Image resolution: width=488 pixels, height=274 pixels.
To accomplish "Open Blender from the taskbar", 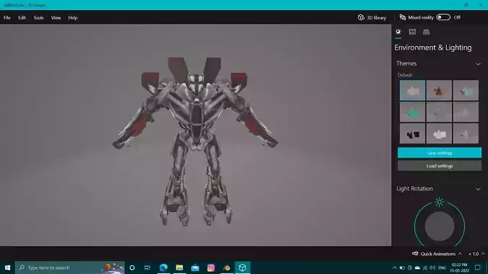I will [227, 268].
